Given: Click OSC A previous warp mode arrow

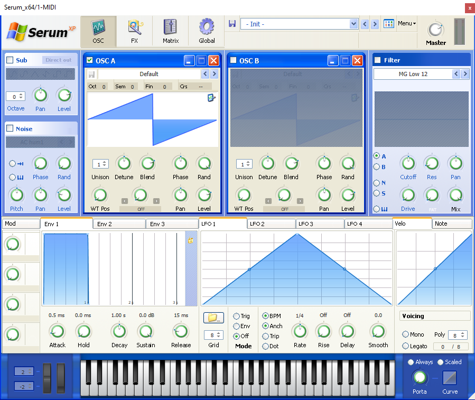Looking at the screenshot, I should click(125, 201).
